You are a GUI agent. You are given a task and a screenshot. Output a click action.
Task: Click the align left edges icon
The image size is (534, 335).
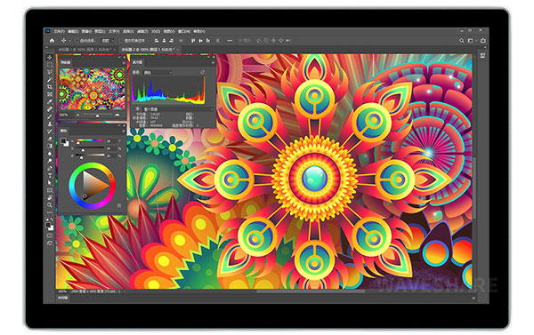click(157, 41)
